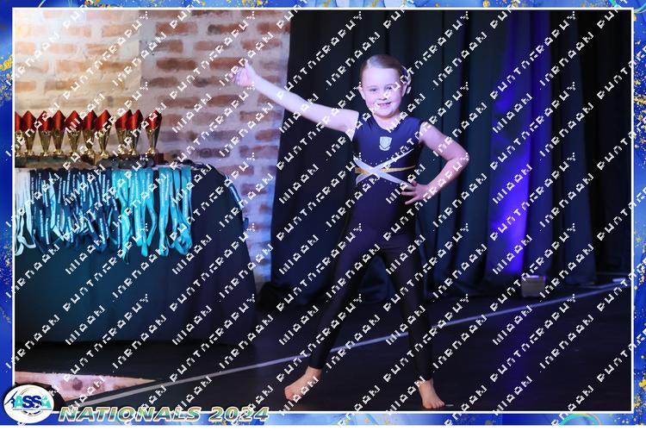Click the dark stage floor beside the dancer
This screenshot has width=646, height=431.
click(x=534, y=362)
